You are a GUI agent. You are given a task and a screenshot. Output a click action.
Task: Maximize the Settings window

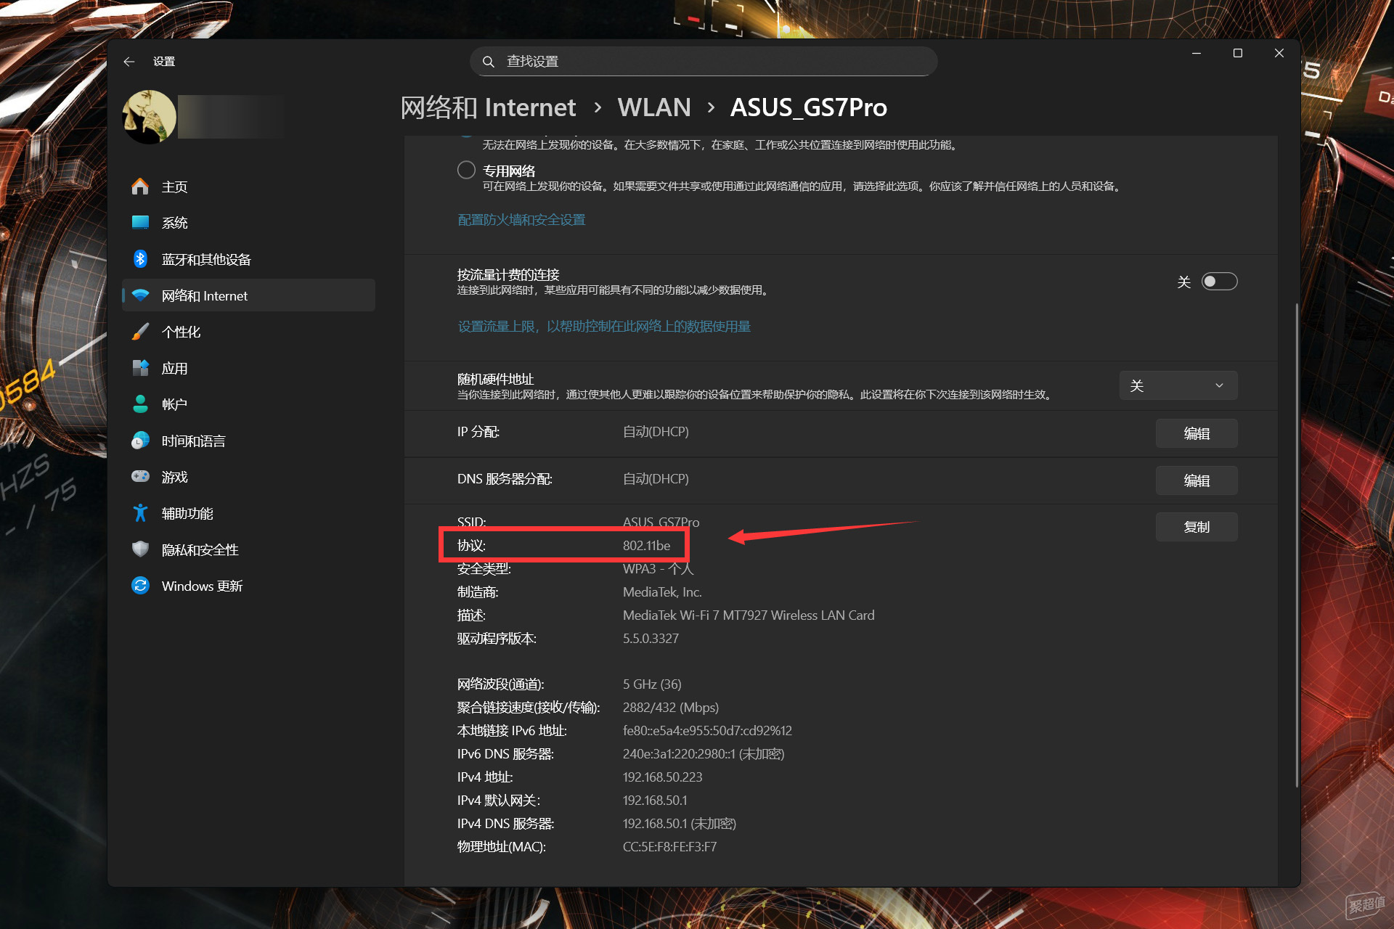pyautogui.click(x=1238, y=54)
